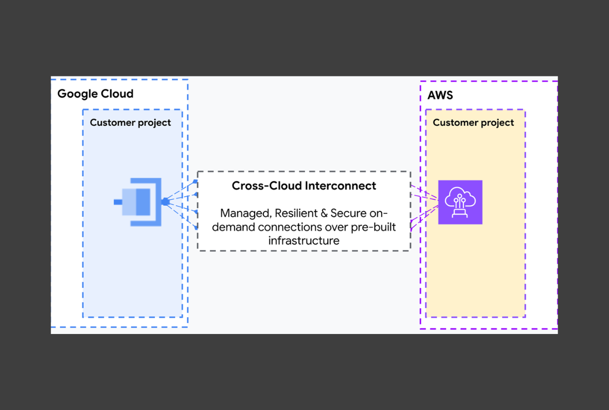The image size is (609, 410).
Task: Click the white cloud symbol inside AWS icon
Action: [460, 199]
